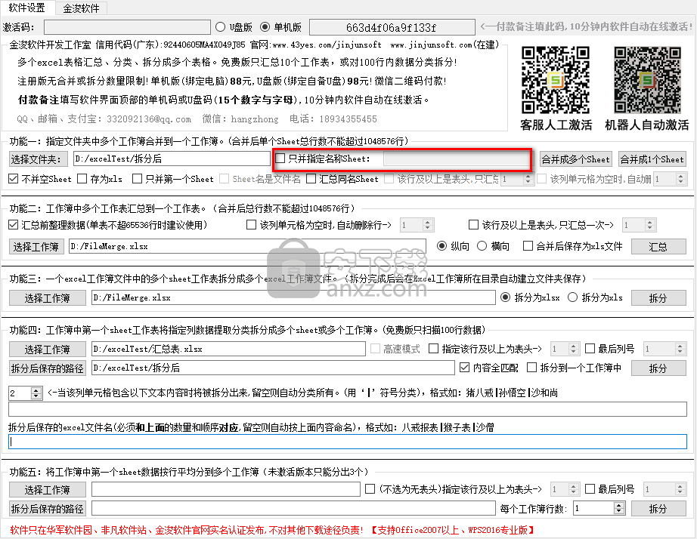
Task: Click the 选择工作簿 button in 功能三
Action: click(x=48, y=298)
